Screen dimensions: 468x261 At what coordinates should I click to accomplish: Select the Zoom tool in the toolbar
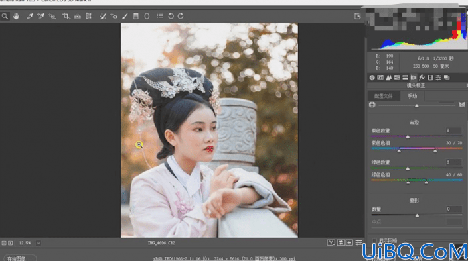click(x=5, y=16)
